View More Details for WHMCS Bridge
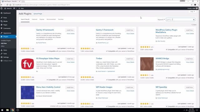 190,62
